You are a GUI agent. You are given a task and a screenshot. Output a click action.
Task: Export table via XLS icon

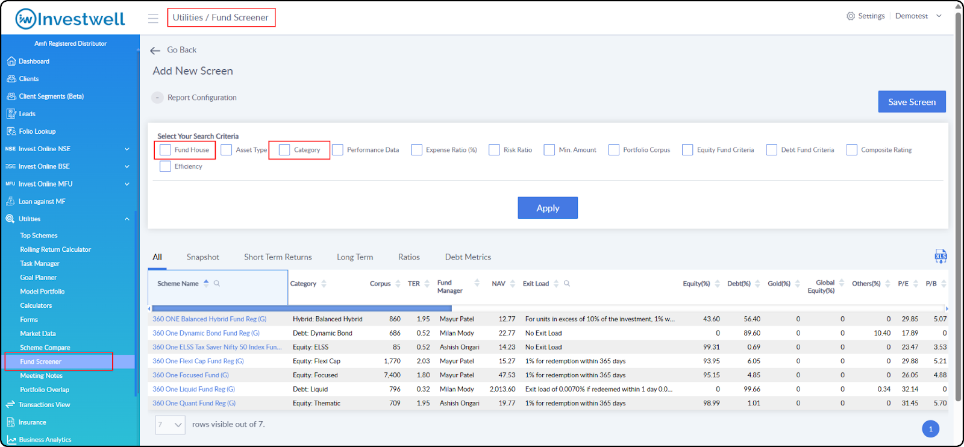pos(941,257)
